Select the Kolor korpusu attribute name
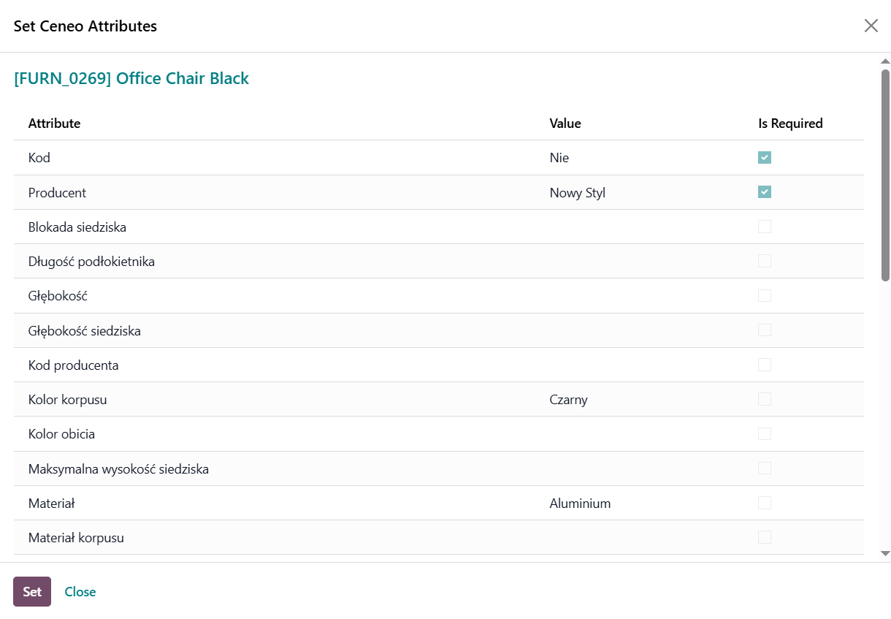Viewport: 891px width, 619px height. [x=68, y=400]
